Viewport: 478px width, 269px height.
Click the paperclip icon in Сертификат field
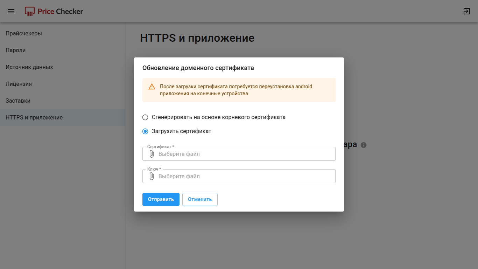pos(152,154)
